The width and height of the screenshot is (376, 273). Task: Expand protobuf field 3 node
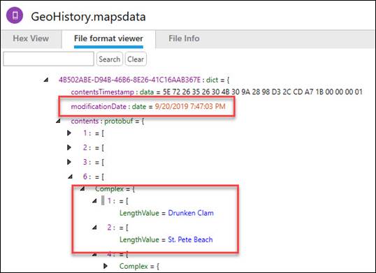pos(69,162)
